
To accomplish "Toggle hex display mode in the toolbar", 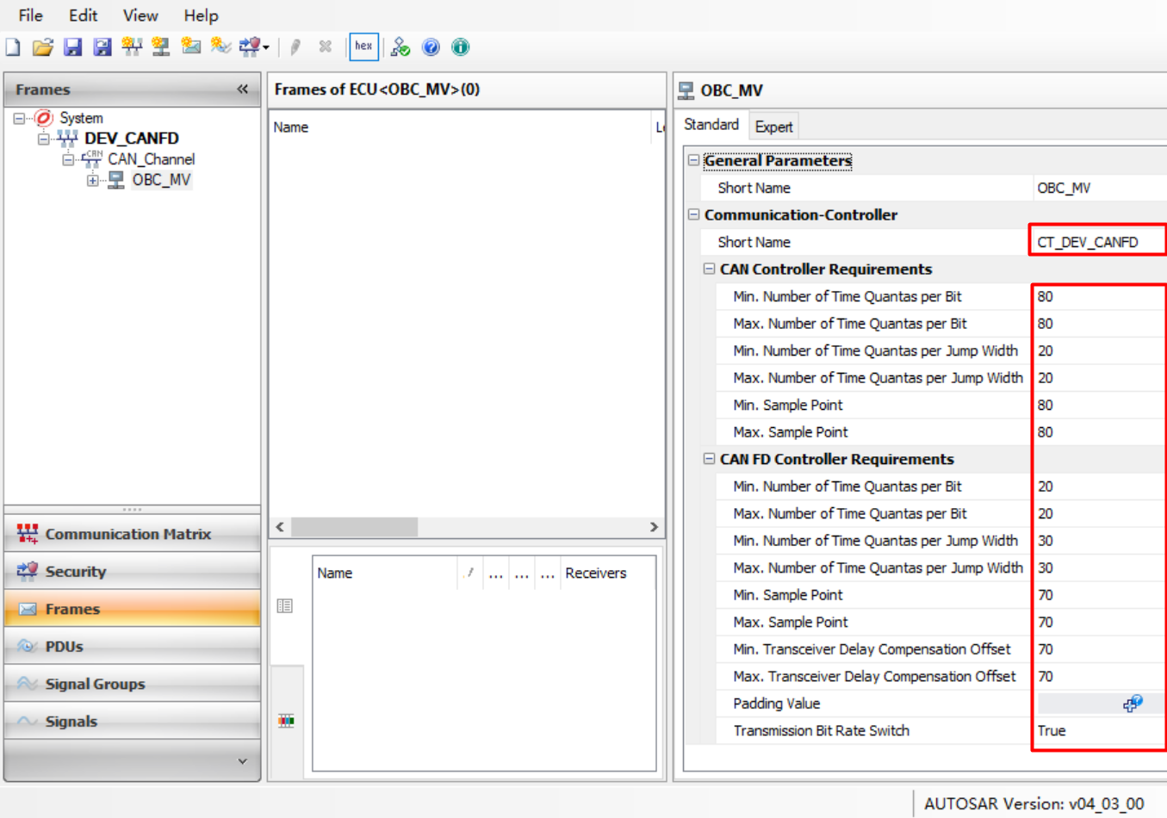I will pos(363,46).
